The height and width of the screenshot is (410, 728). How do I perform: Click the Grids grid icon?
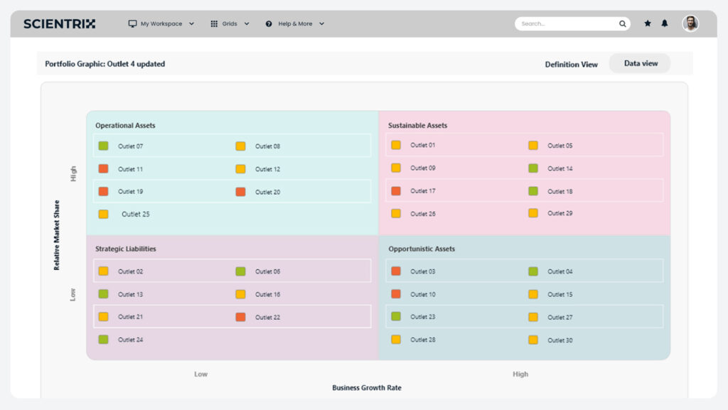214,24
